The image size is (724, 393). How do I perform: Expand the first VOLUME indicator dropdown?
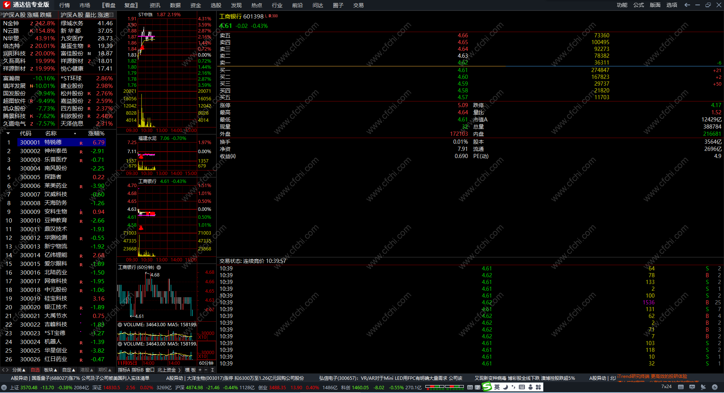(120, 325)
